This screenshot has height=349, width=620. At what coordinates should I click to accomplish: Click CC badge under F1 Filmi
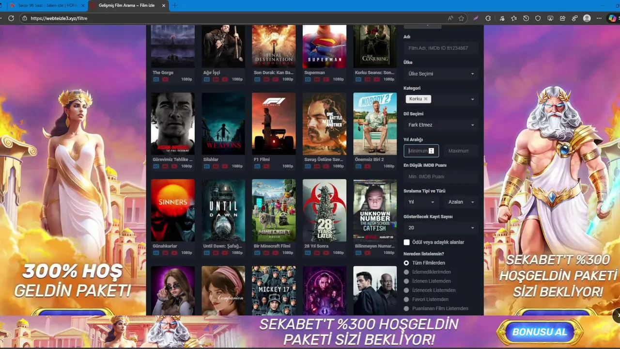[x=257, y=166]
